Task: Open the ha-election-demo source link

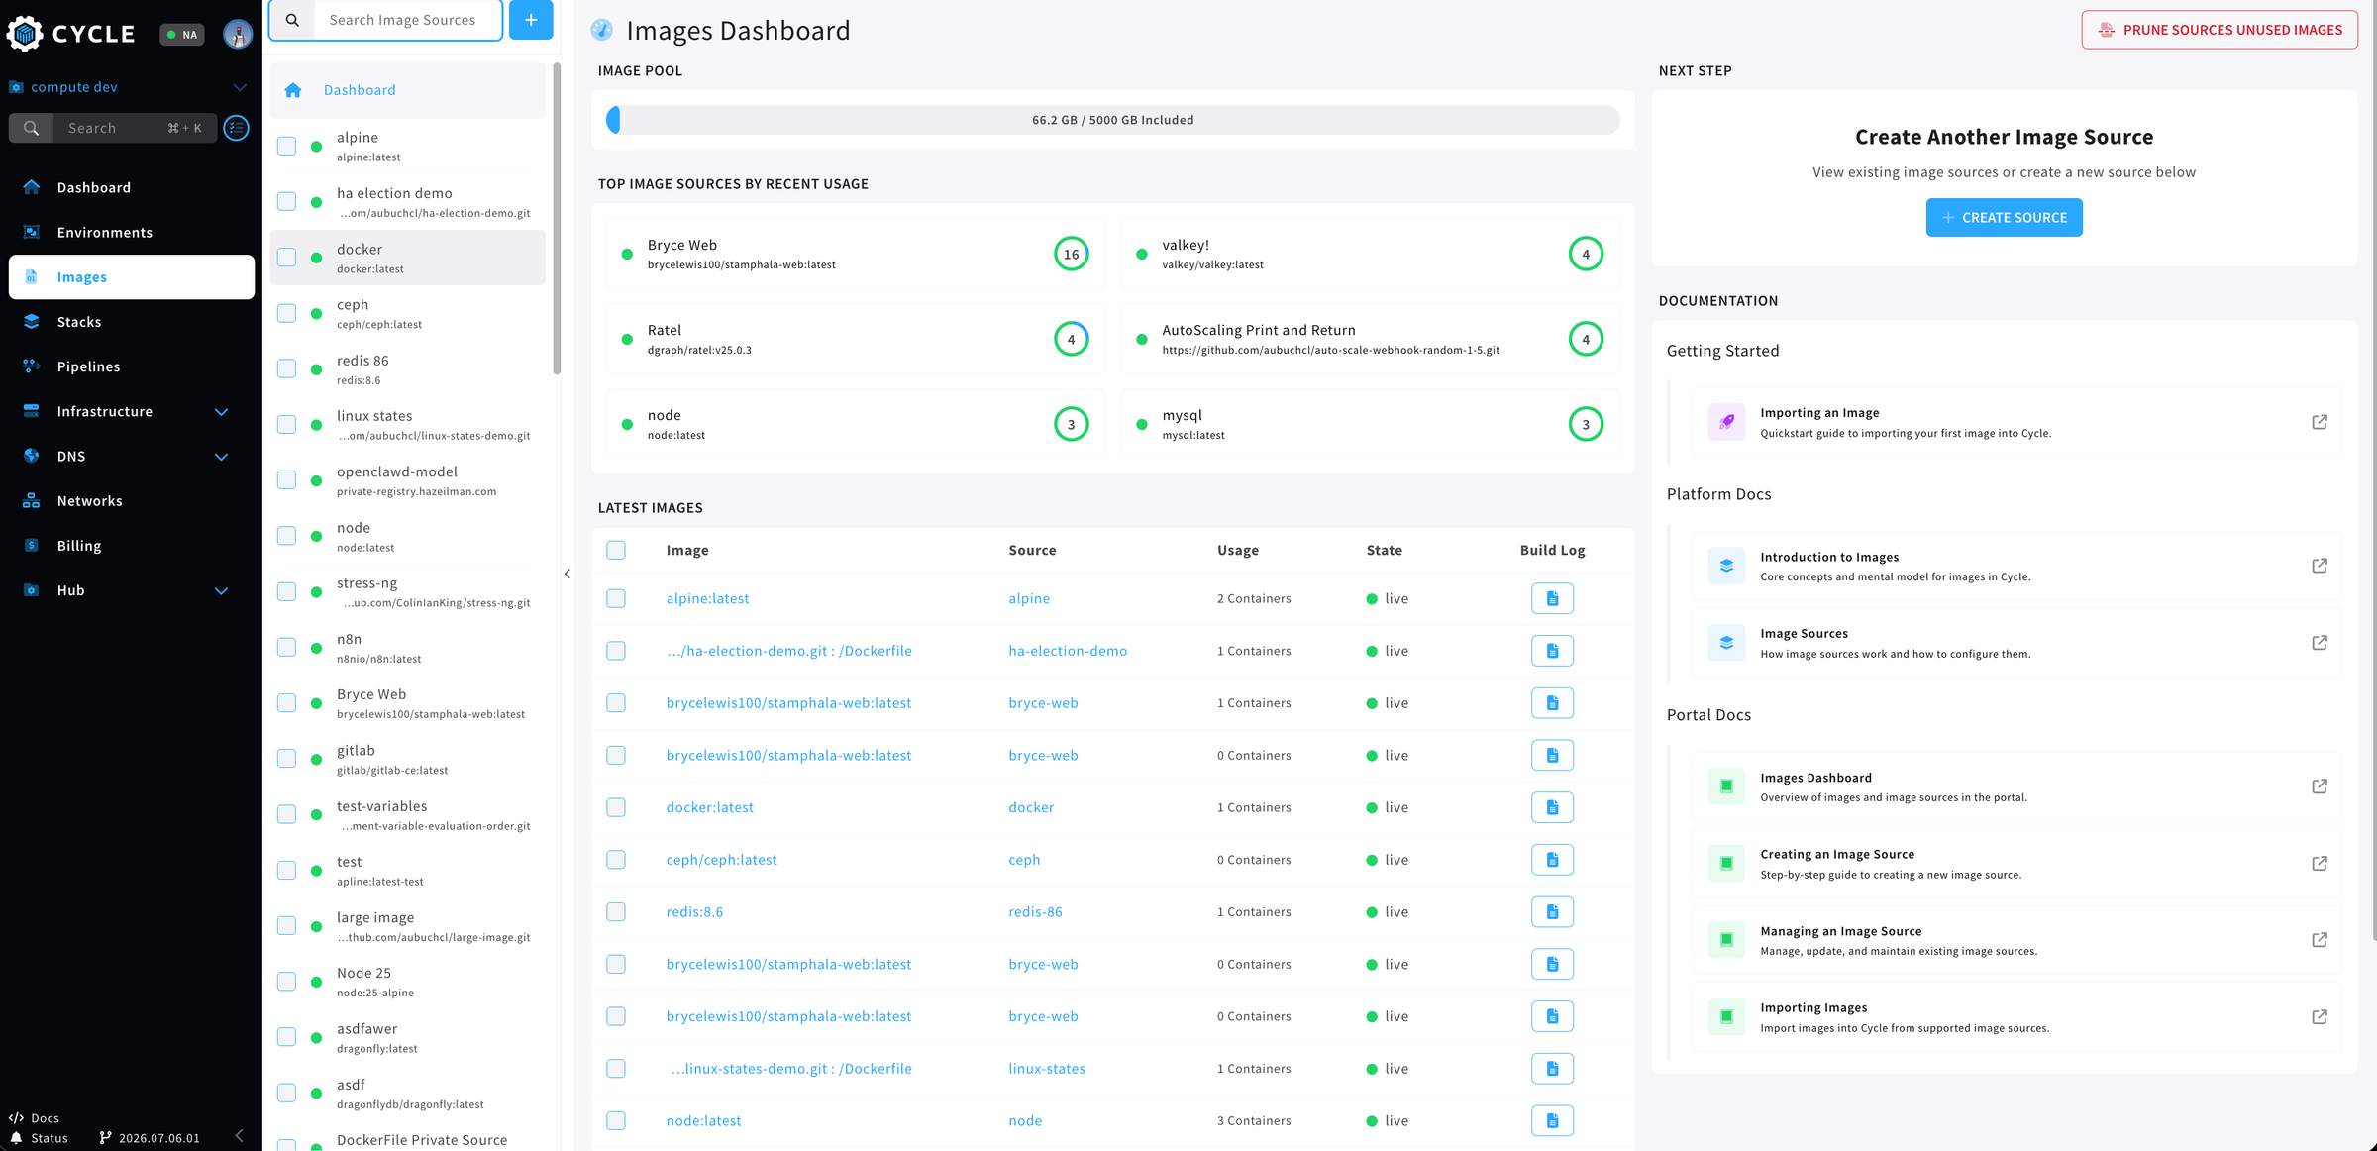Action: [x=1068, y=651]
